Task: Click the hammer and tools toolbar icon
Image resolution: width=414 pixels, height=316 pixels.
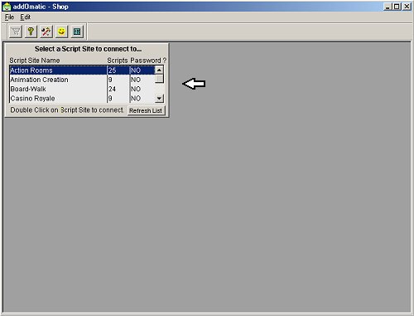Action: [x=46, y=32]
